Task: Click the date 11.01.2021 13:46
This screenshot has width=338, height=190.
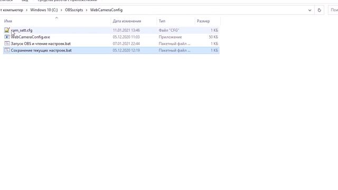Action: click(x=126, y=31)
